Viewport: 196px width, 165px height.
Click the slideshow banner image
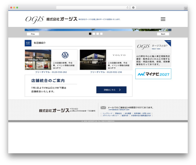coord(98,30)
